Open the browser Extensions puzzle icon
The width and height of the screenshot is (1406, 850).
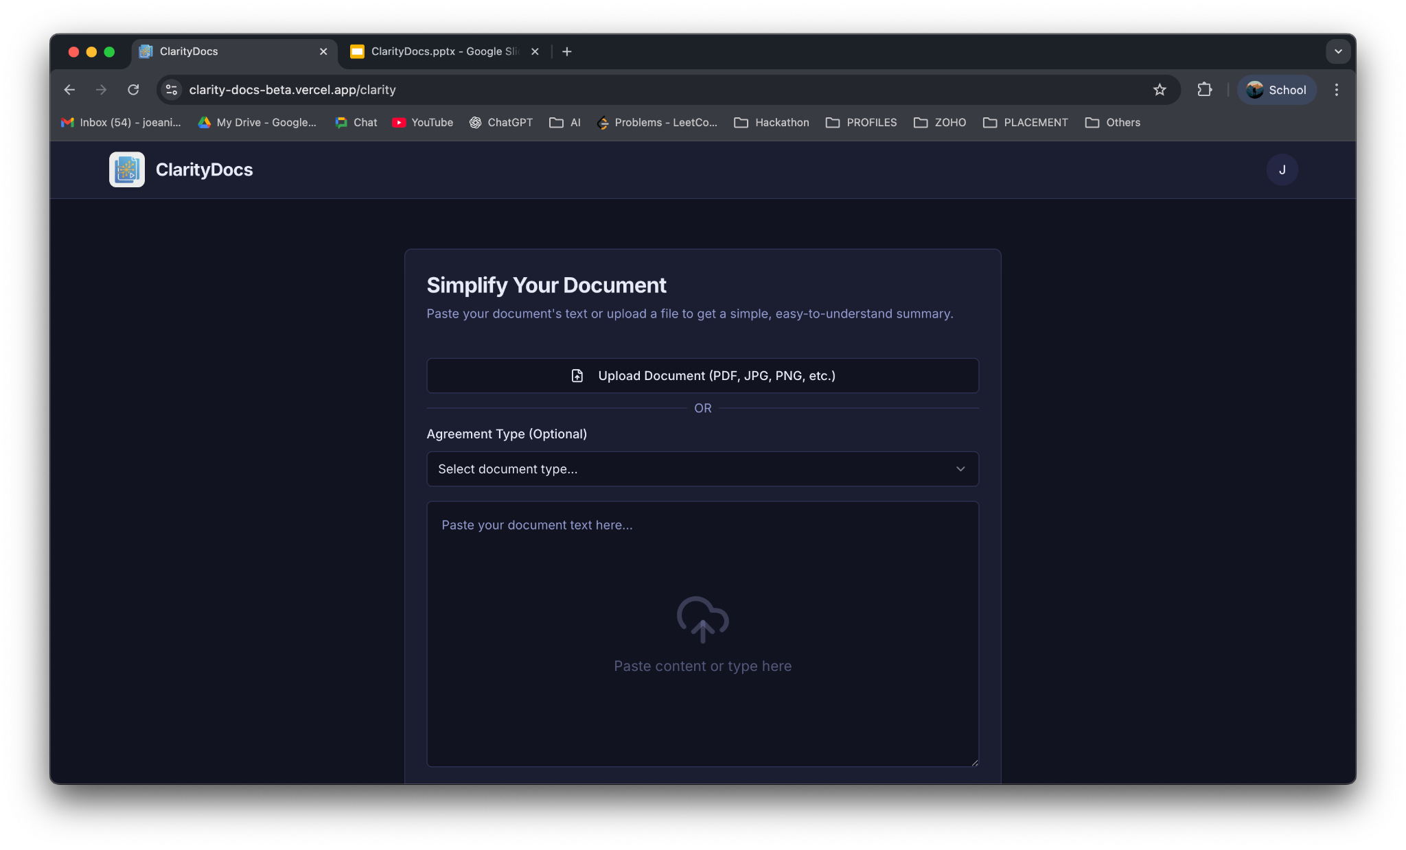pyautogui.click(x=1204, y=90)
